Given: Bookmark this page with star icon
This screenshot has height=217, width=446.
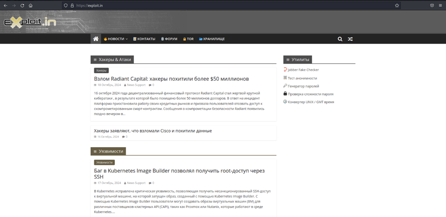Looking at the screenshot, I should coord(397,5).
